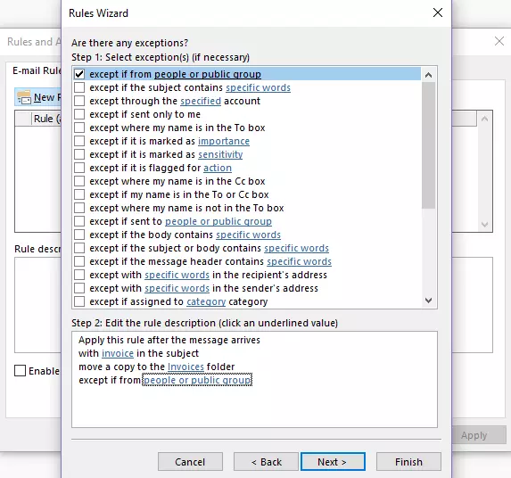
Task: Tick 'except if it is marked as importance'
Action: (79, 141)
